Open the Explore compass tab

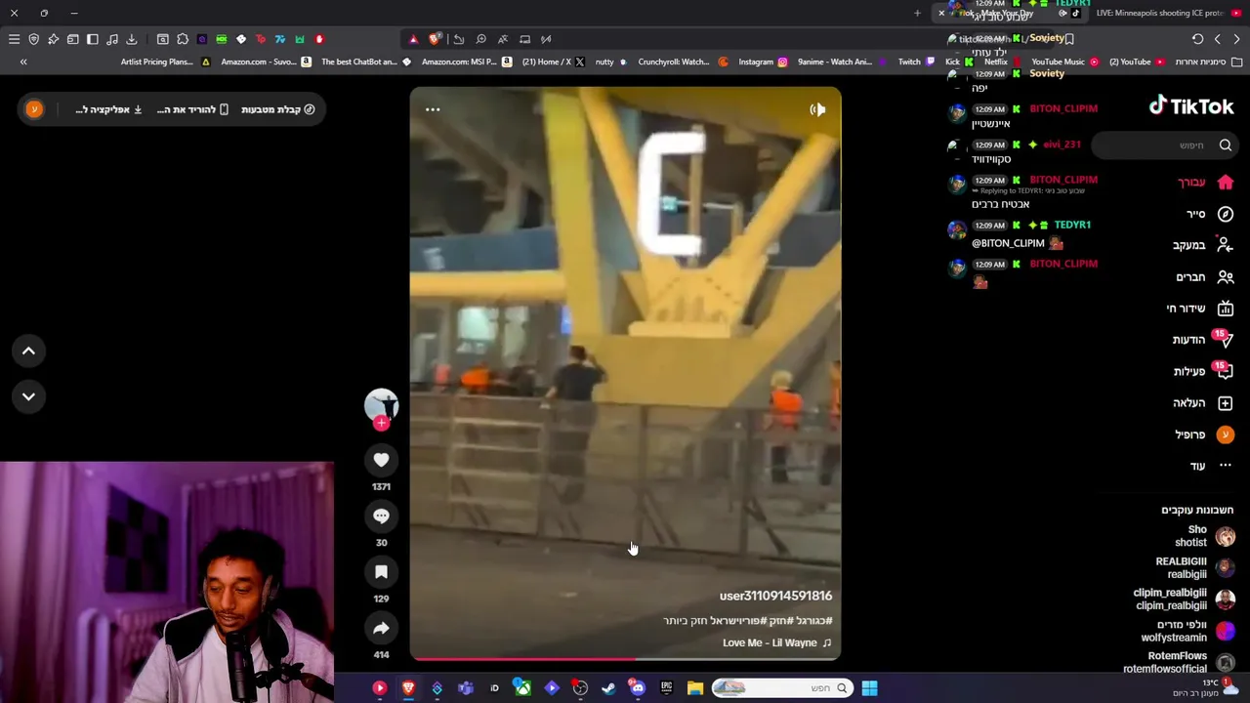(1210, 214)
